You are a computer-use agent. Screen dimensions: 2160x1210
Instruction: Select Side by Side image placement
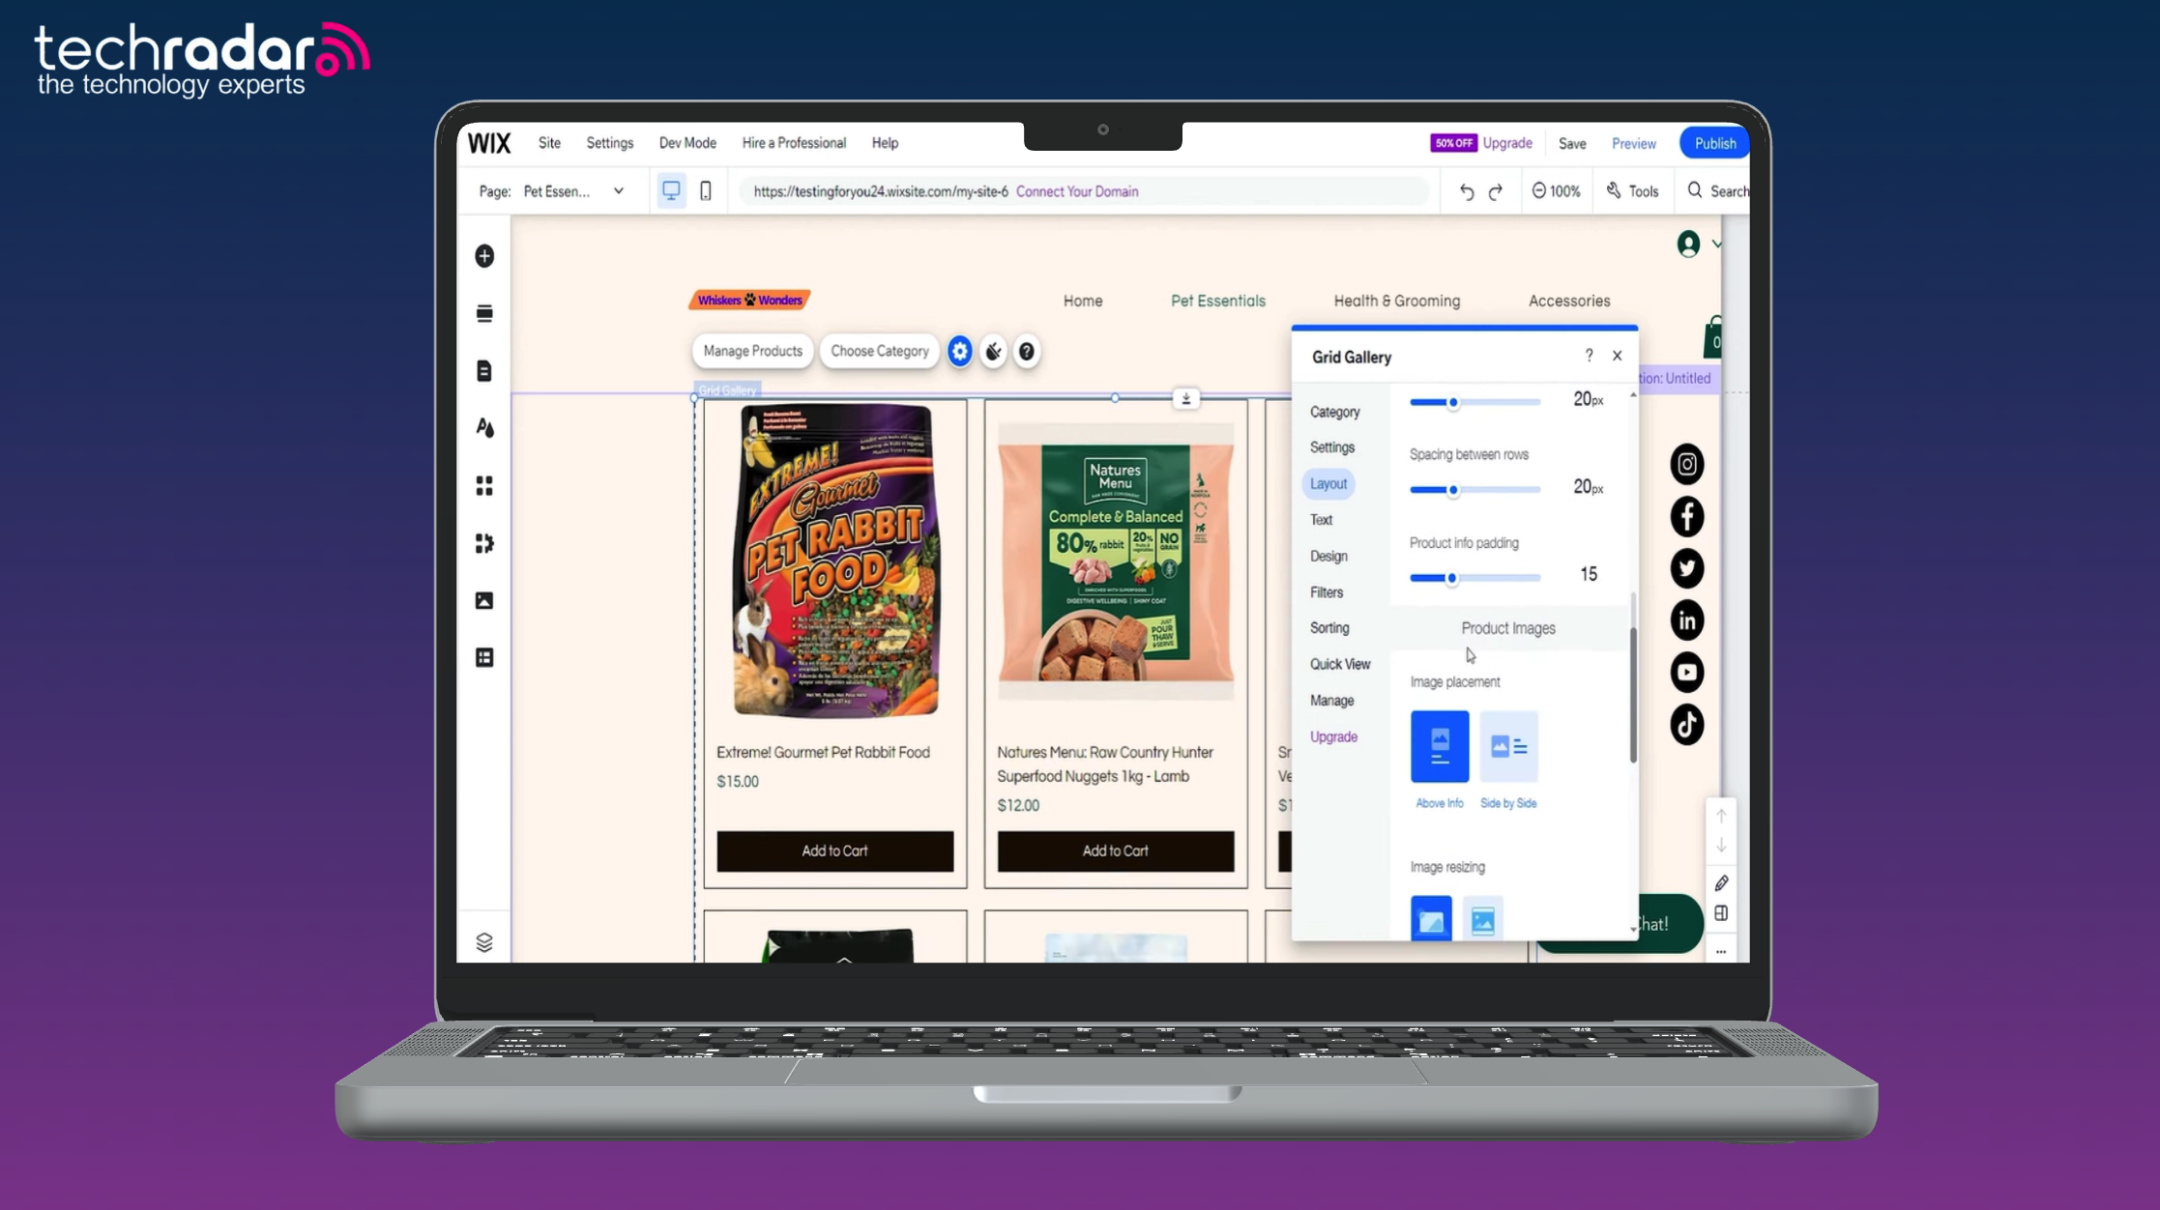1507,746
